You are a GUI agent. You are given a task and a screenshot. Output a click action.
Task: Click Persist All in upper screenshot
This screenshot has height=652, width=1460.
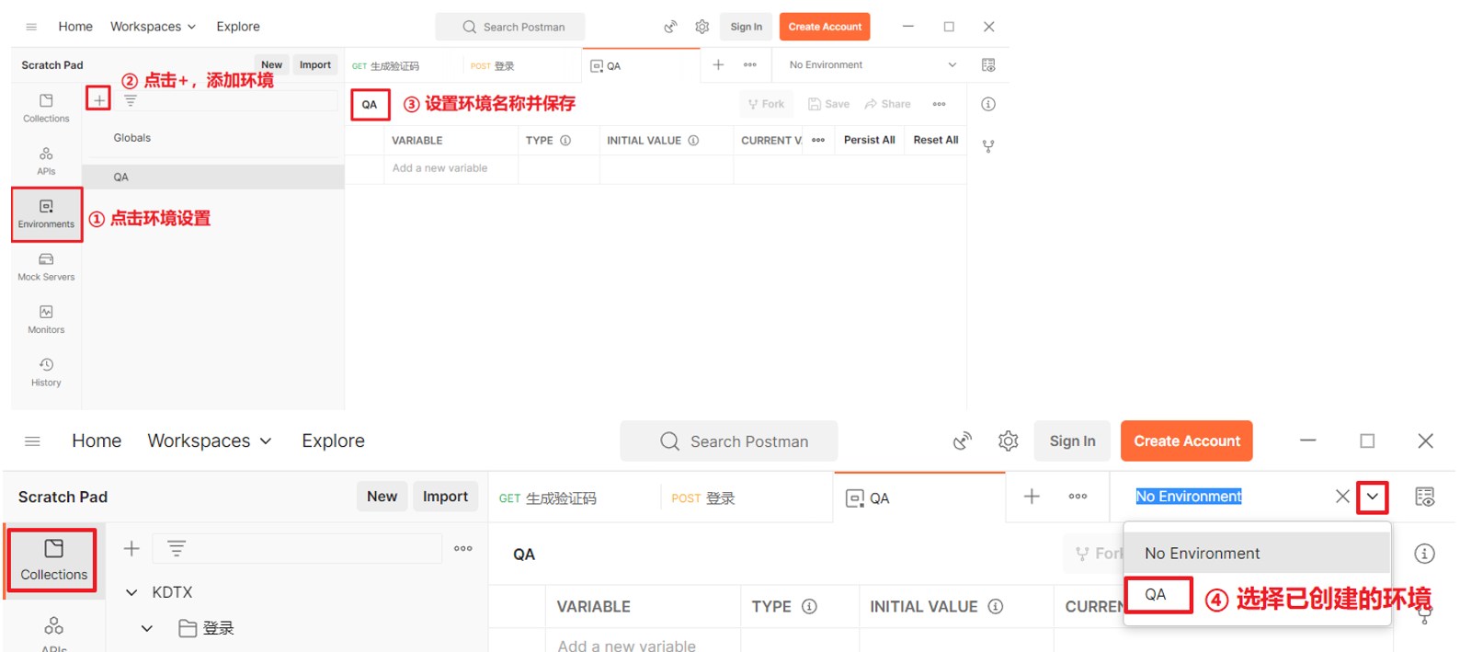(x=869, y=140)
